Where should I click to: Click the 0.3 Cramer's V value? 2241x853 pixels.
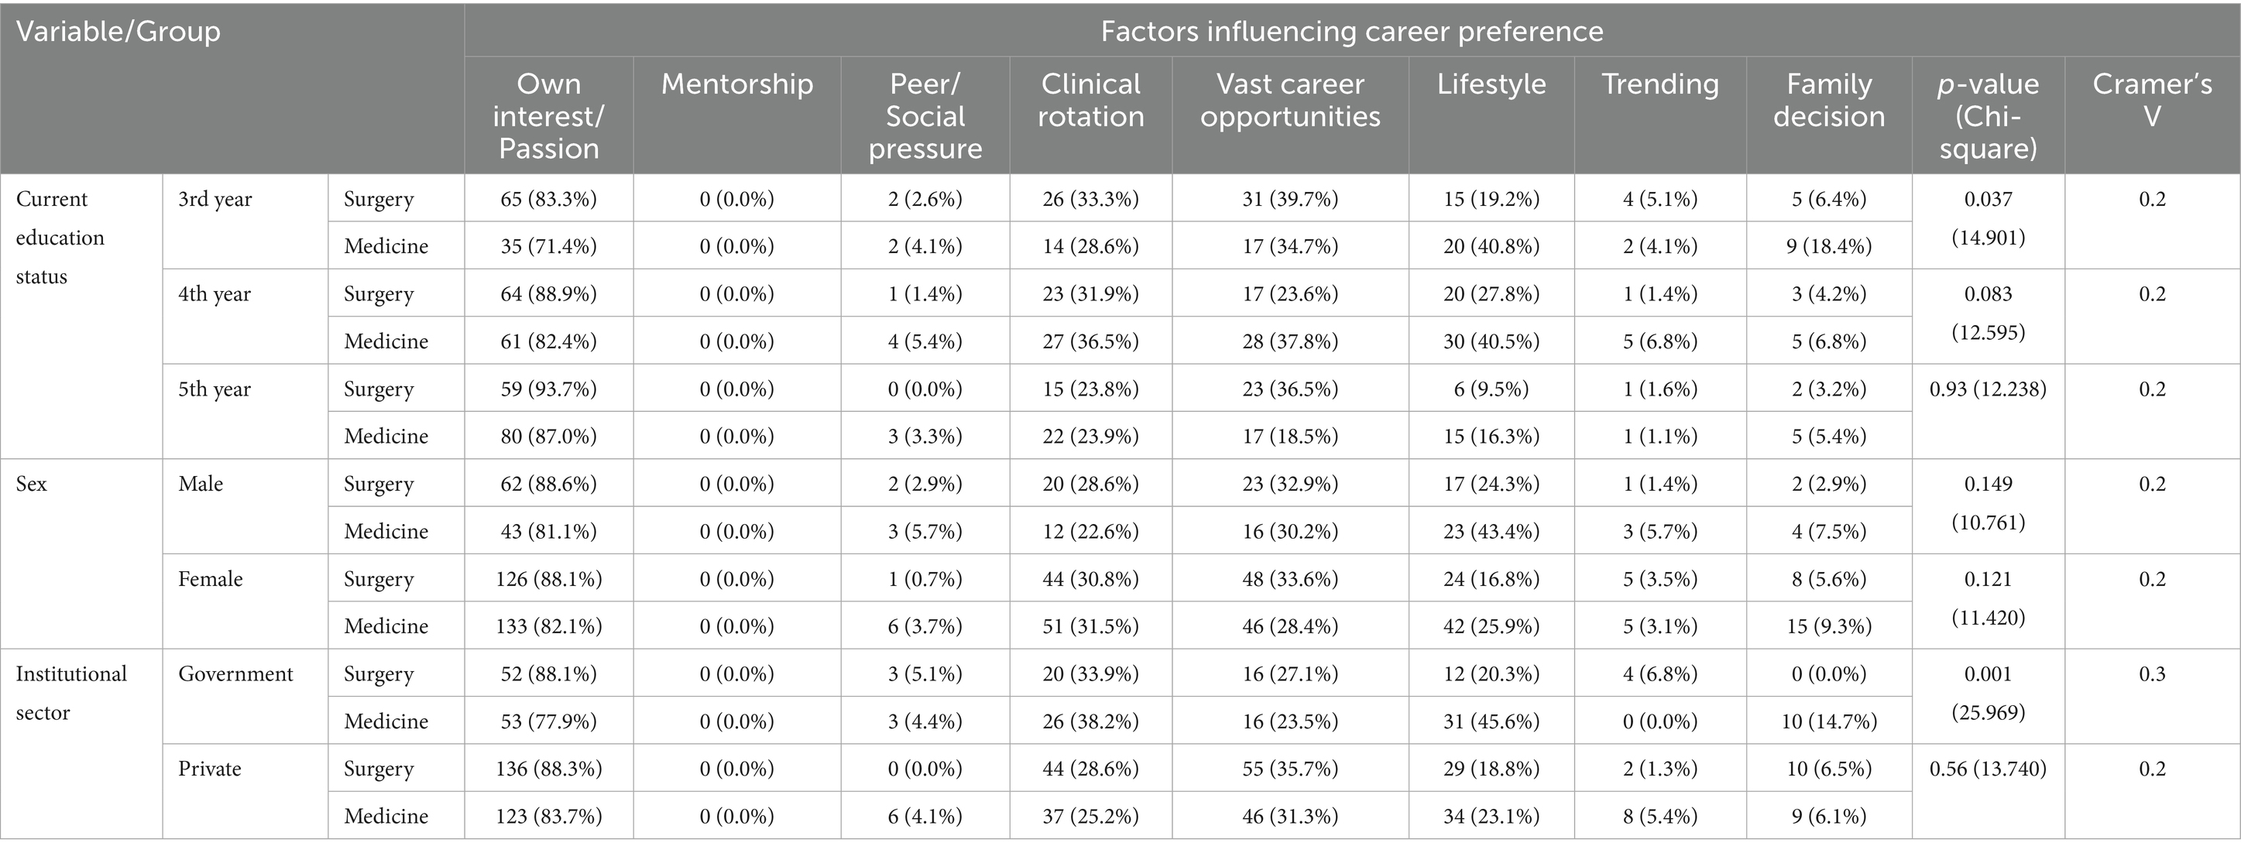pos(2151,674)
